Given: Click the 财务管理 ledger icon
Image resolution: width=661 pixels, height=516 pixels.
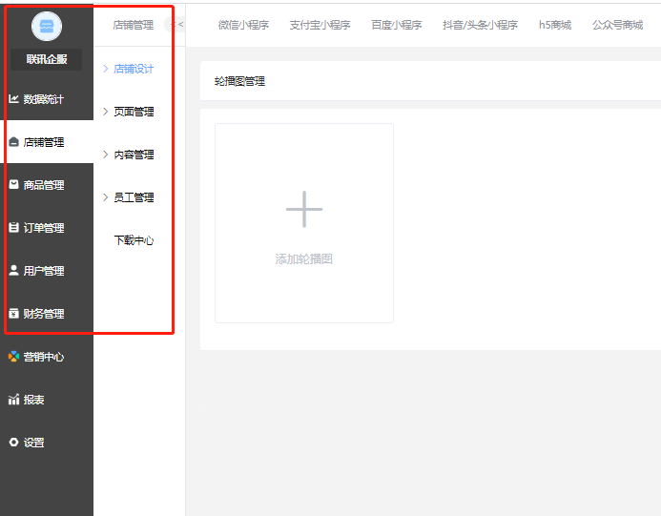Looking at the screenshot, I should coord(13,313).
